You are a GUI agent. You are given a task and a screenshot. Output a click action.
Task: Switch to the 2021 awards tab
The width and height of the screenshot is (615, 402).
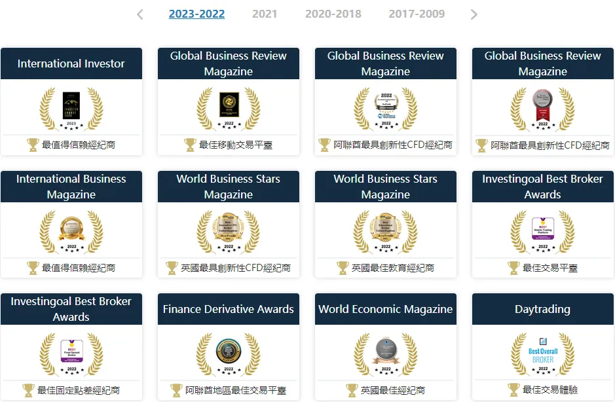[x=265, y=14]
